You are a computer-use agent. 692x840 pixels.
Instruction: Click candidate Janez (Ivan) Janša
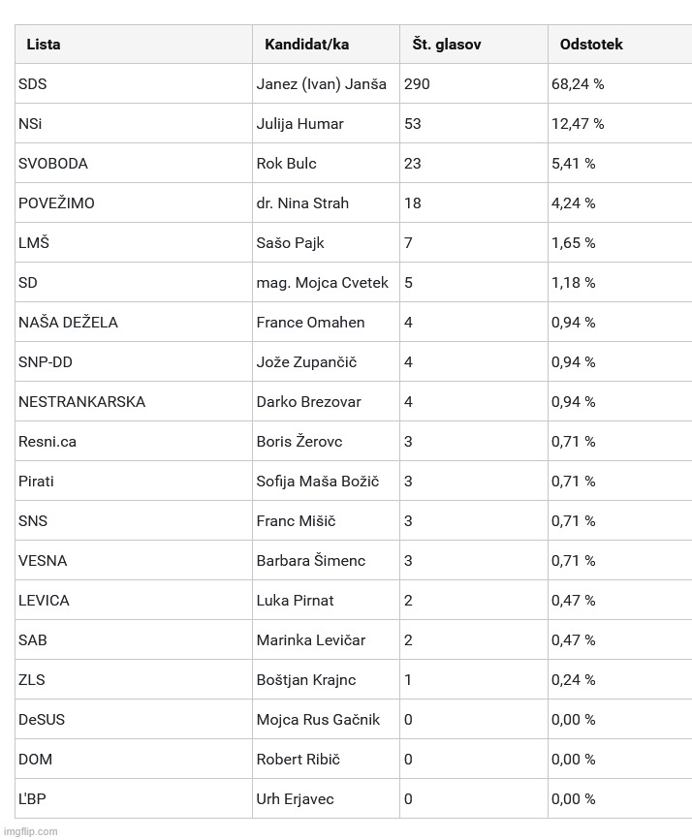[321, 84]
